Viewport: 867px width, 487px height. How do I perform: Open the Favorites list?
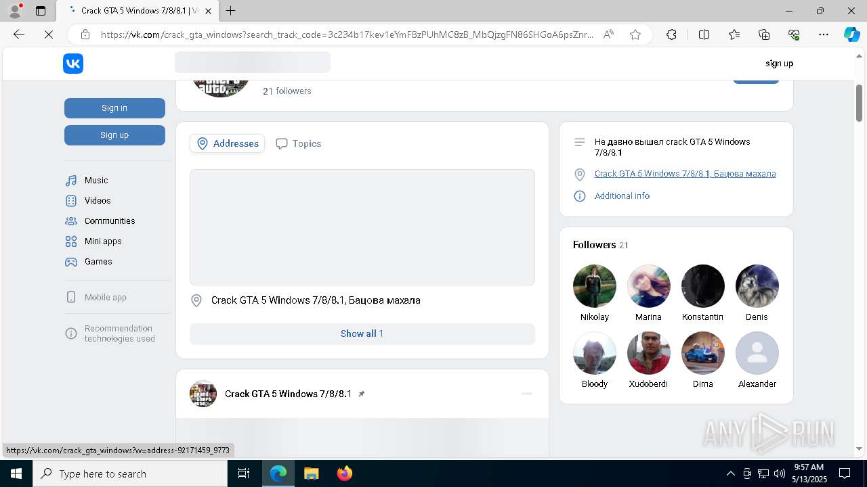point(734,34)
